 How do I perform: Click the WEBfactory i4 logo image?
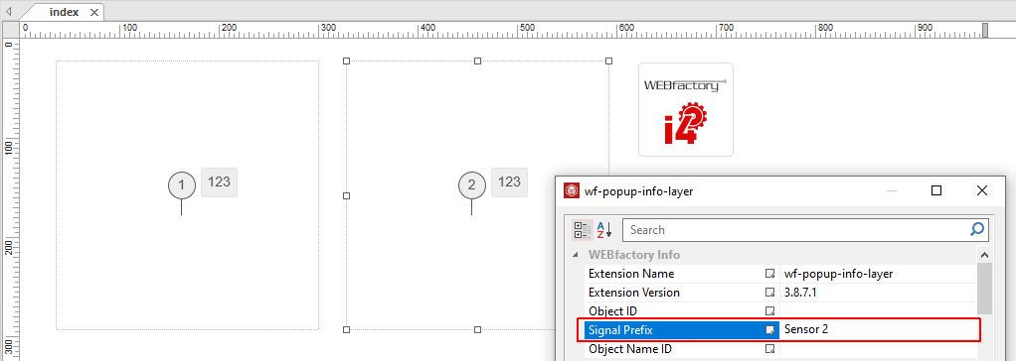pos(686,109)
